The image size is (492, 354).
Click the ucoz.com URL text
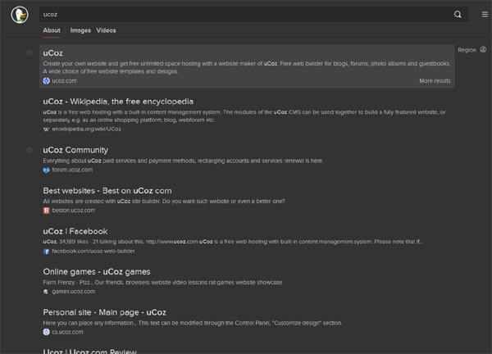64,81
